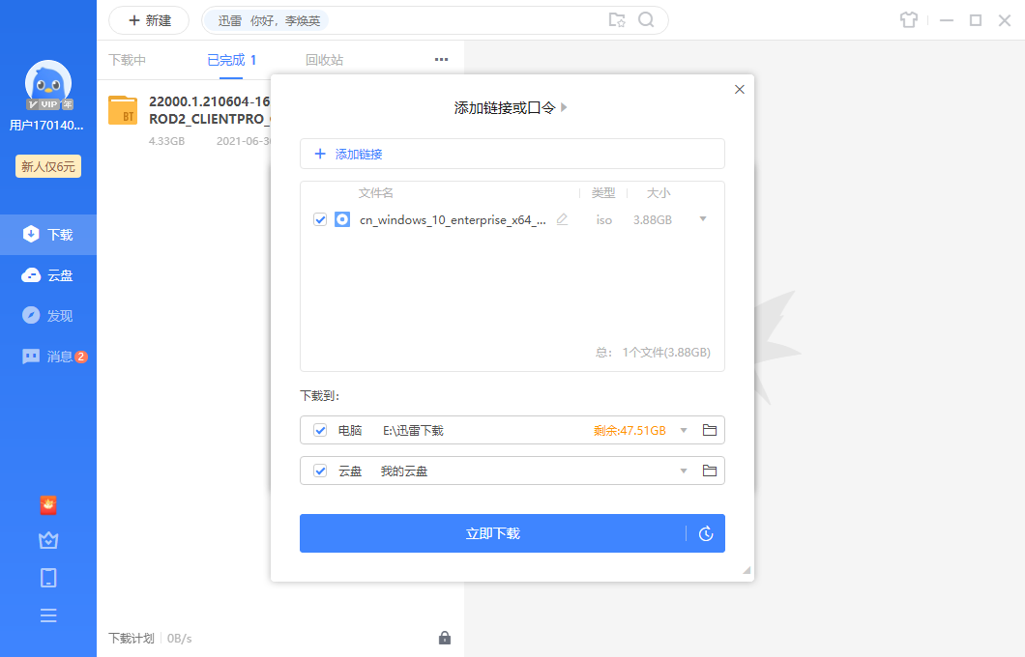Switch to the 下载中 tab
Screen dimensions: 1025x657
[127, 60]
